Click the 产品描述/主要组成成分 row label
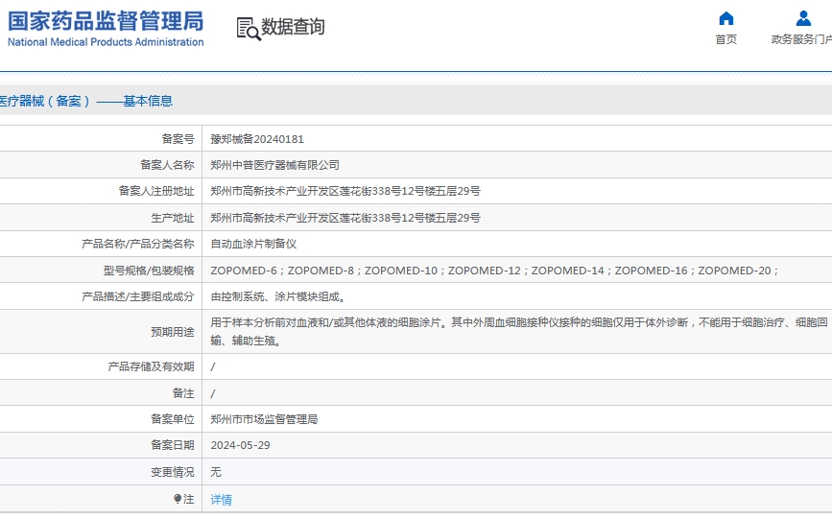This screenshot has width=832, height=519. (138, 296)
